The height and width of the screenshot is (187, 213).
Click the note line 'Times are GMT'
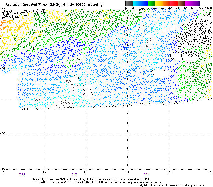click(55, 179)
